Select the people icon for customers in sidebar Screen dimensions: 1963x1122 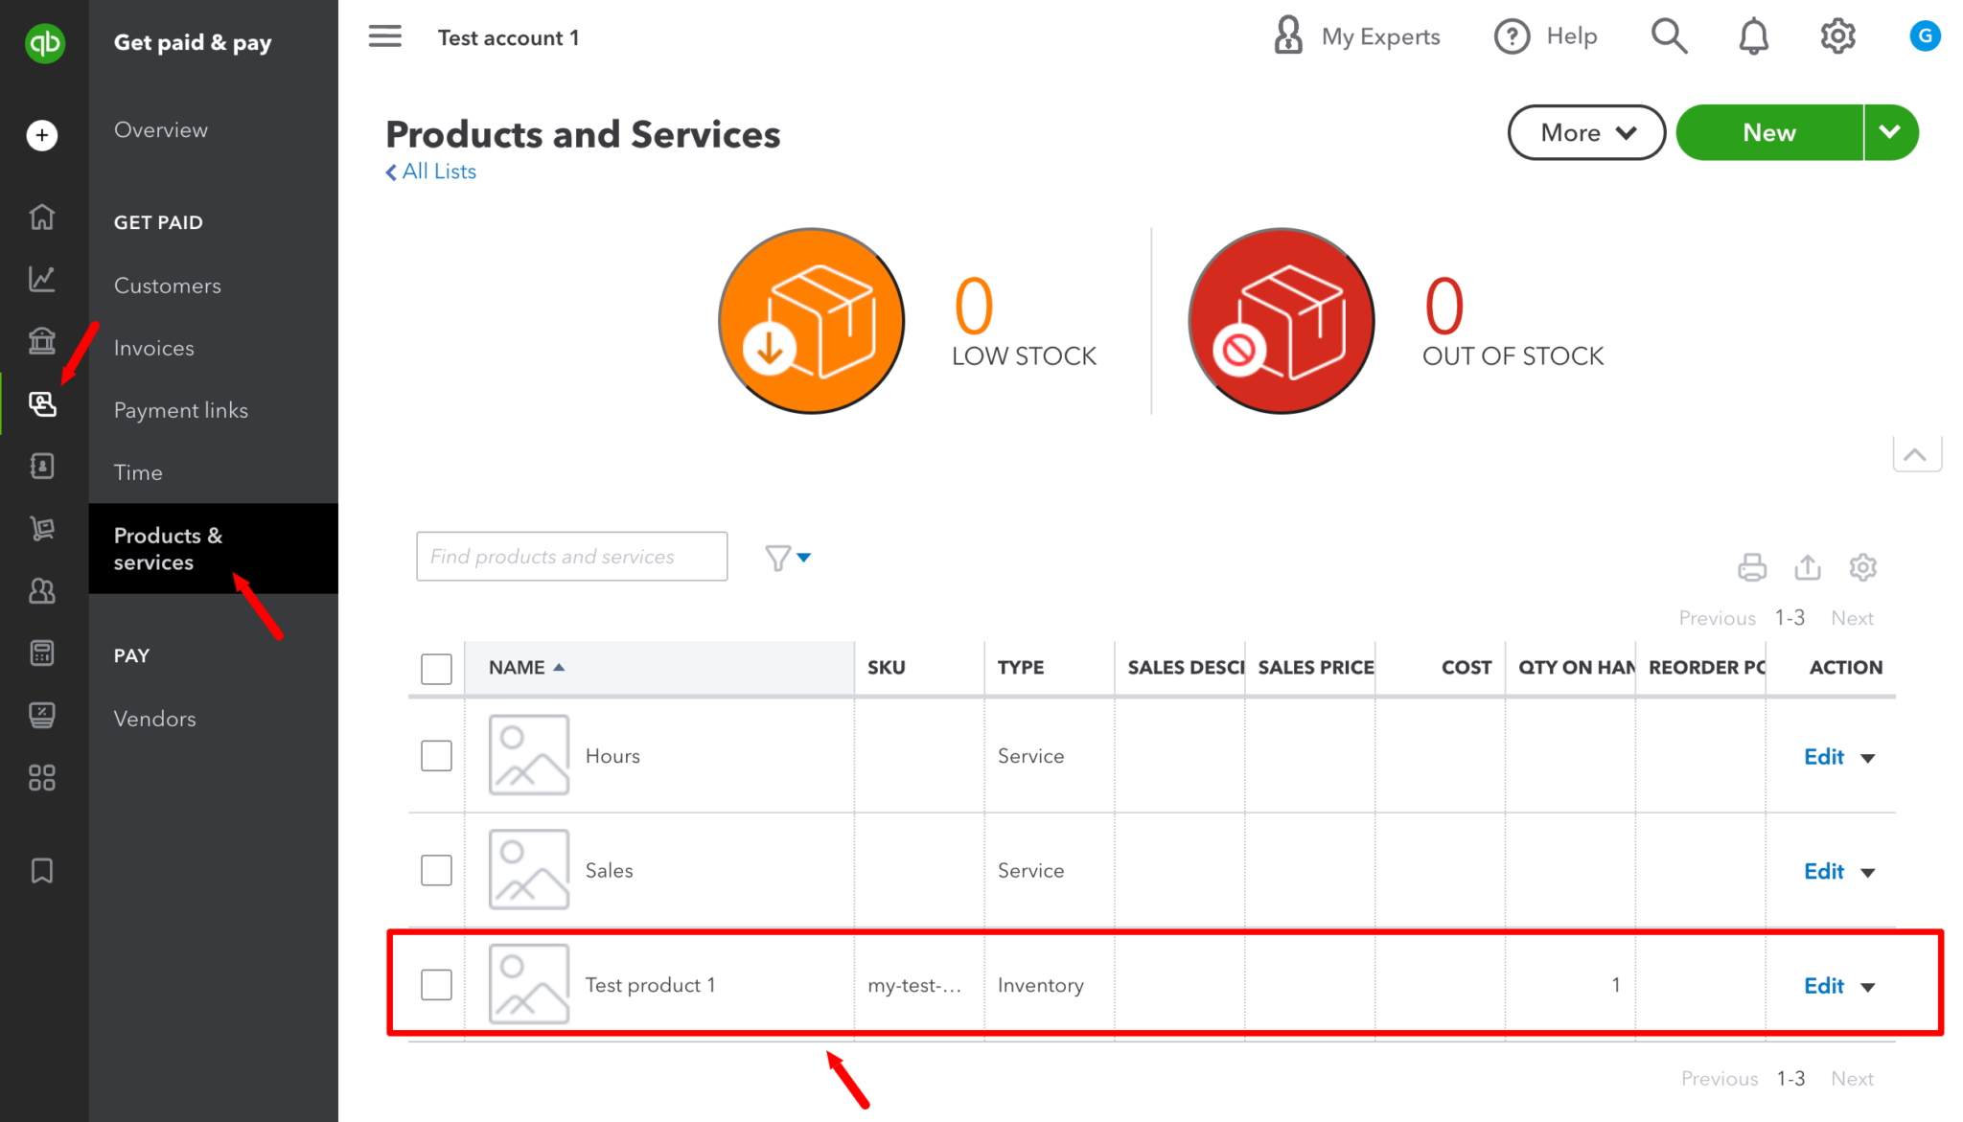pyautogui.click(x=42, y=591)
